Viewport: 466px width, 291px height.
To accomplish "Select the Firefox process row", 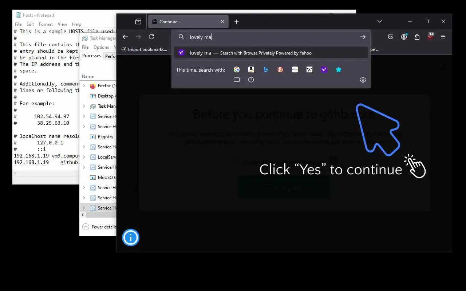I will pyautogui.click(x=98, y=86).
